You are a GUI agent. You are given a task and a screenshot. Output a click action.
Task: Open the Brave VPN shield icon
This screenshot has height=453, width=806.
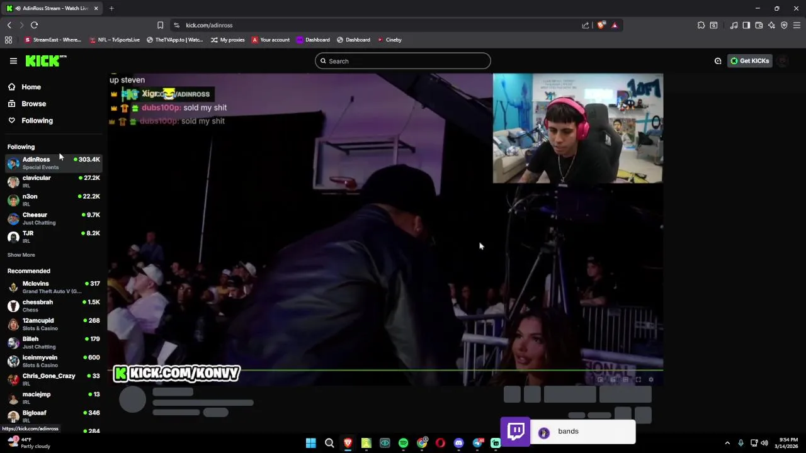(784, 25)
